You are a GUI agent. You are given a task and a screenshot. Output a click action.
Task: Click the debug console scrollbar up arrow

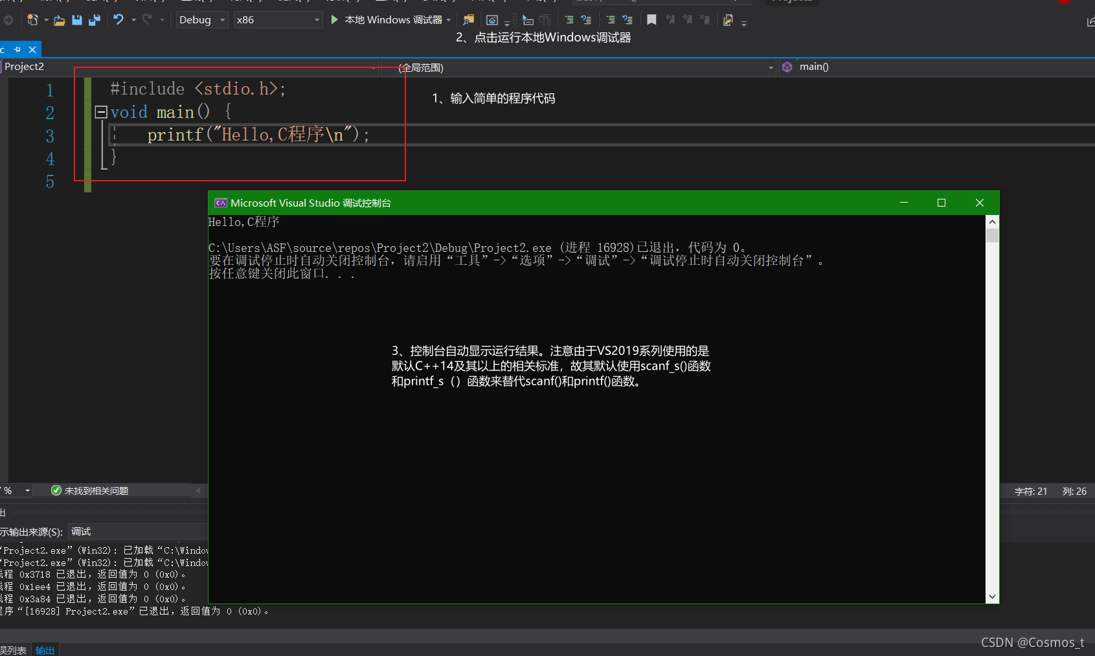992,221
